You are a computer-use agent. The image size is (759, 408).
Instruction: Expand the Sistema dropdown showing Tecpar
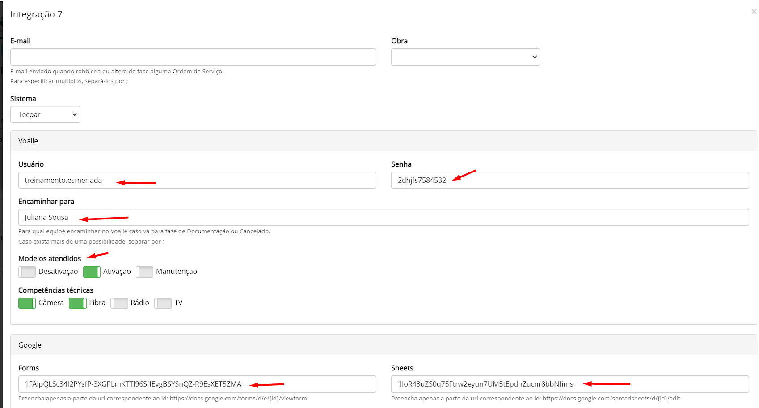point(45,114)
